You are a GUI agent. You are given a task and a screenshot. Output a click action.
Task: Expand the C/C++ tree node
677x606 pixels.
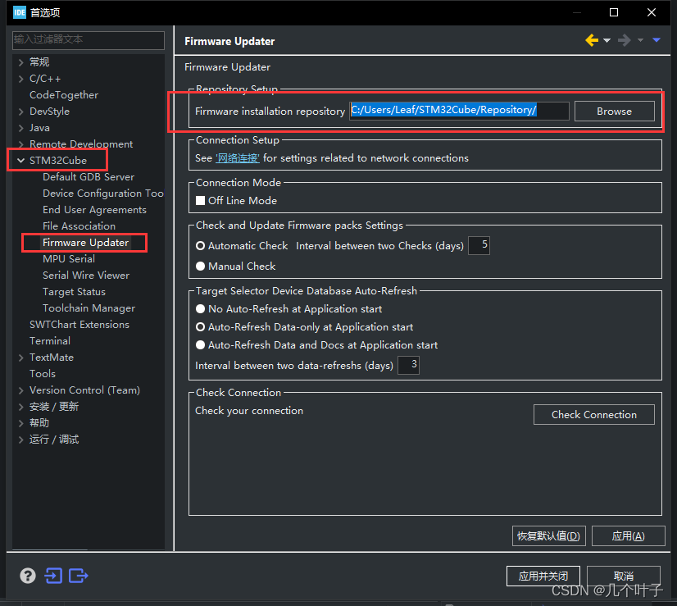coord(20,79)
